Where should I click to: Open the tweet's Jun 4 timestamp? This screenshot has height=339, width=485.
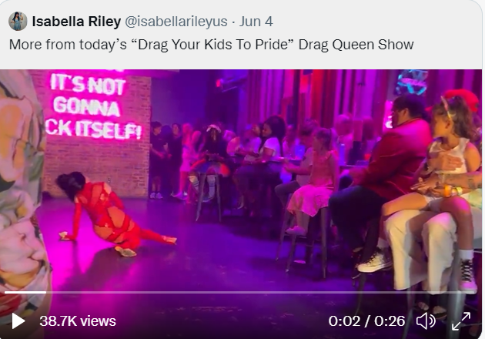pos(256,22)
